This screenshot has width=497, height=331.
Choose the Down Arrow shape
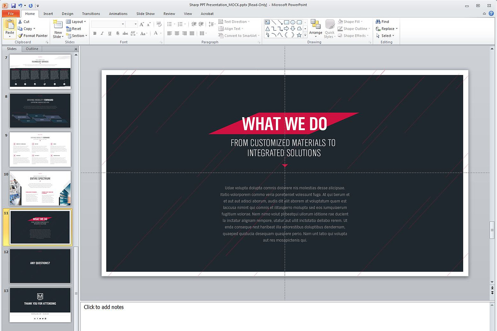point(293,29)
